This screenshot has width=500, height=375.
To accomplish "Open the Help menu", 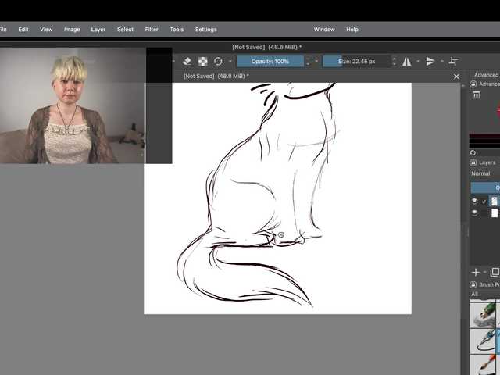I will [352, 30].
